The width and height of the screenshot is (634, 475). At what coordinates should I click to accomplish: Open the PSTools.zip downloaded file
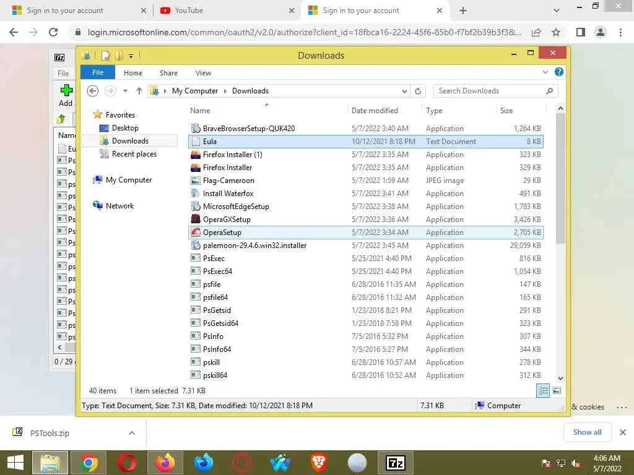50,433
